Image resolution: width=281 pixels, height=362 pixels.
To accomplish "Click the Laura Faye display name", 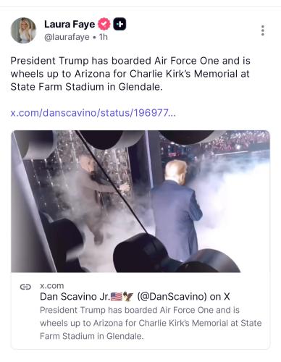I will click(x=70, y=24).
